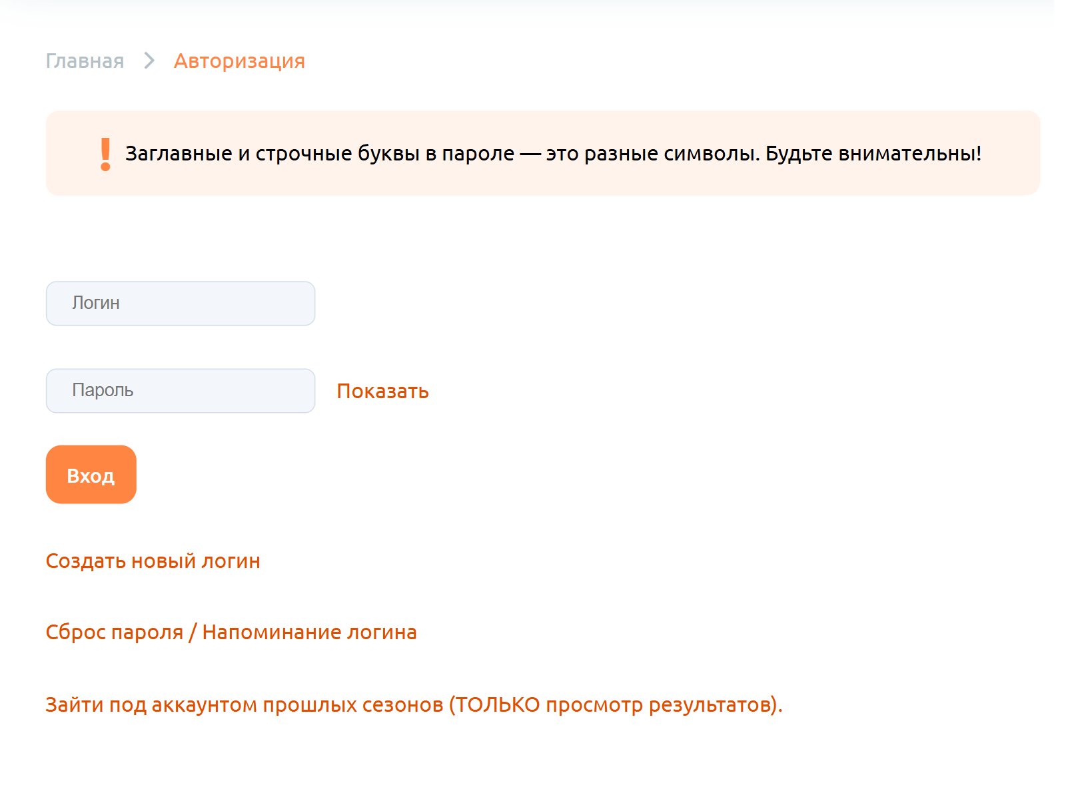Toggle password visibility with Показать
Screen dimensions: 1066x789
coord(382,391)
